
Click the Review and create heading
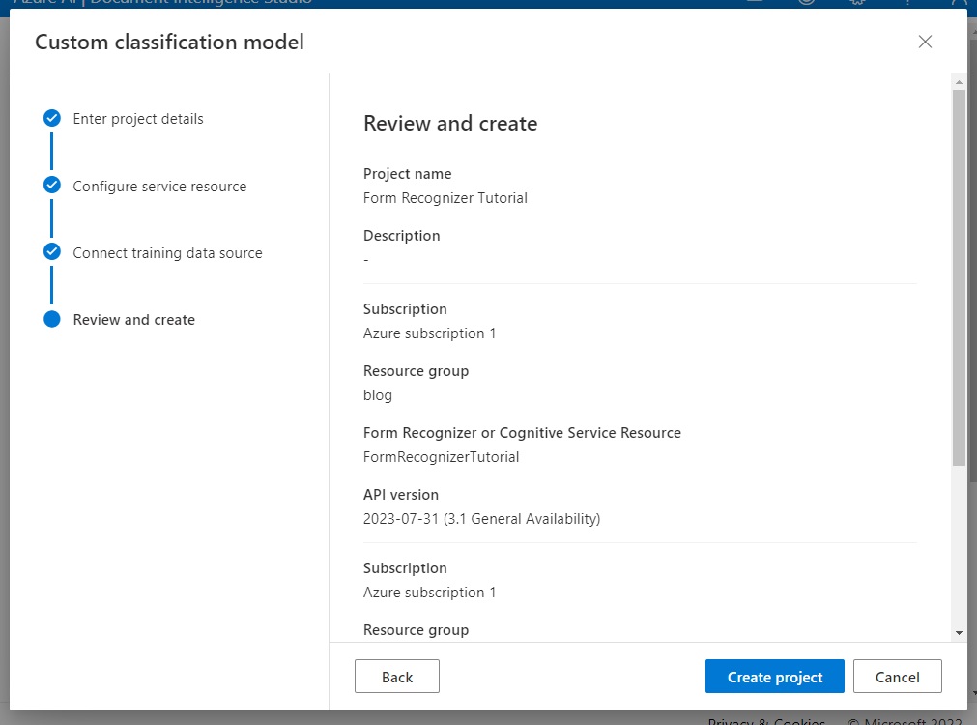point(450,124)
